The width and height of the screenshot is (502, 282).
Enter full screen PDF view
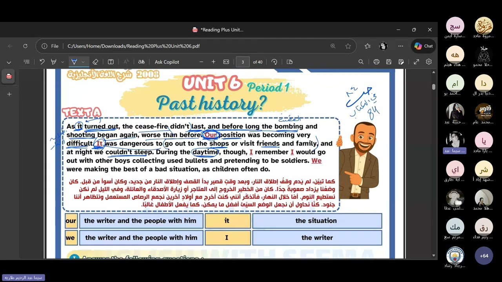417,62
